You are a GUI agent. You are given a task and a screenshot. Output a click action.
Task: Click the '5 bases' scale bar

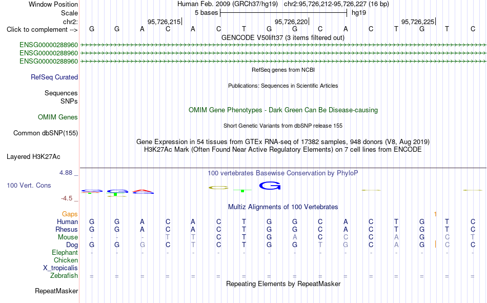coord(283,13)
